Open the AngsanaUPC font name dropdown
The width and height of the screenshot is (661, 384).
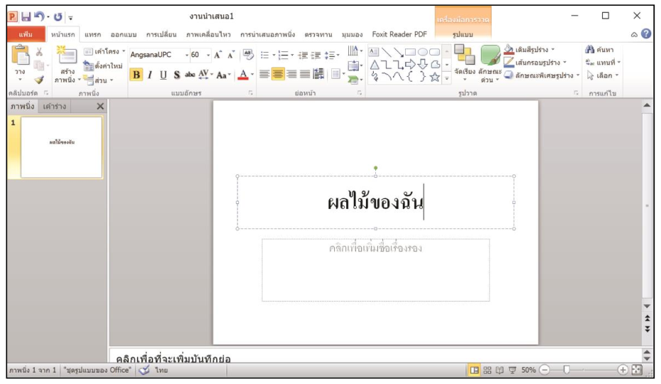[x=156, y=55]
